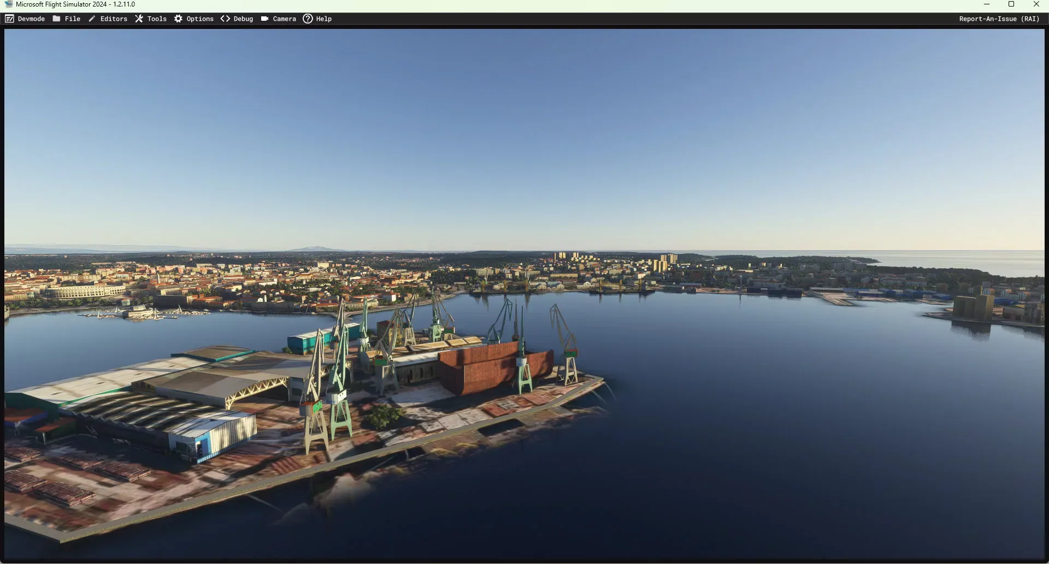Image resolution: width=1049 pixels, height=564 pixels.
Task: Click the Camera video icon
Action: [264, 19]
